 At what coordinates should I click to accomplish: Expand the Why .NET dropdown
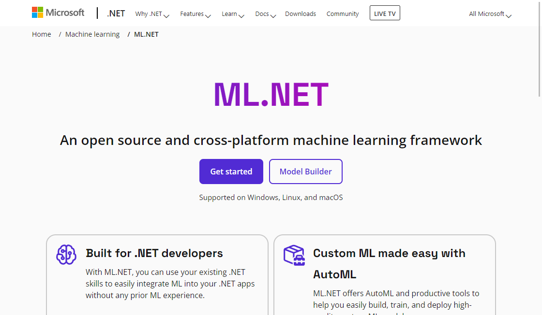[x=152, y=14]
